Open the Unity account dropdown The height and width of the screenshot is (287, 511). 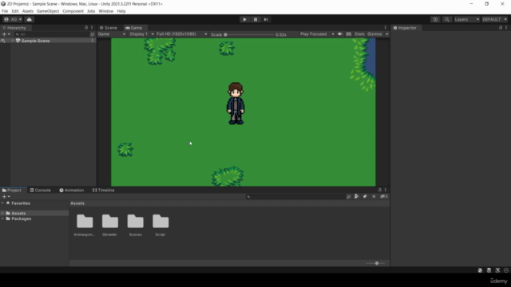[13, 19]
